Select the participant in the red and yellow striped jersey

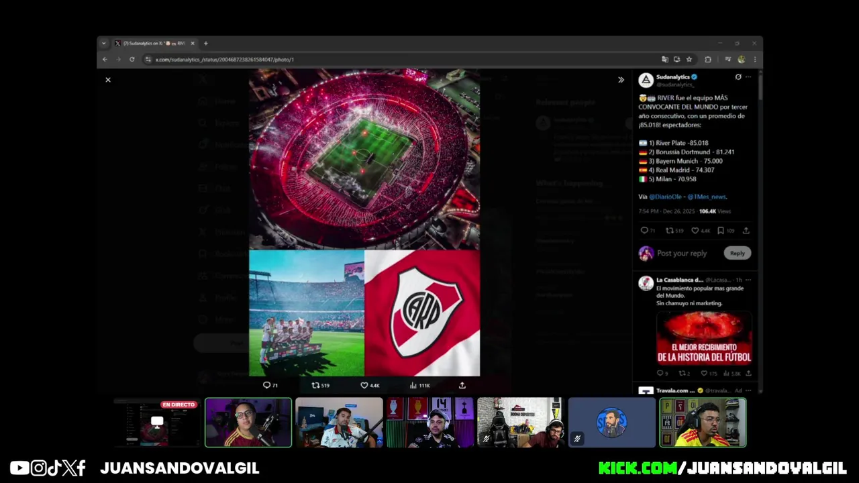pyautogui.click(x=248, y=423)
